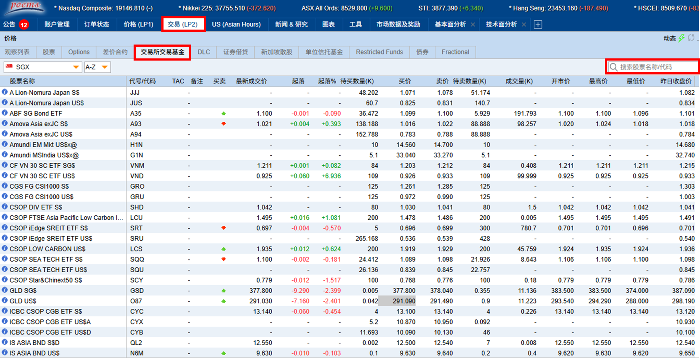
Task: Open the 工具 tools tab
Action: [x=356, y=24]
